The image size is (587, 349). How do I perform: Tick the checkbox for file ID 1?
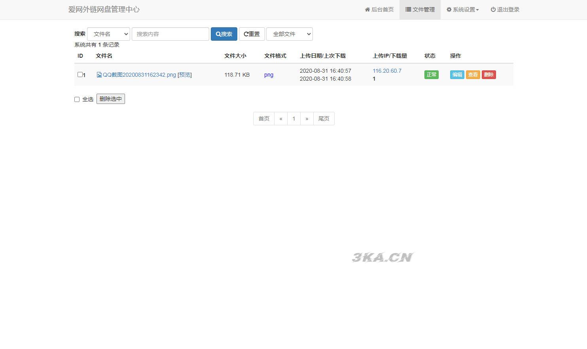coord(80,74)
